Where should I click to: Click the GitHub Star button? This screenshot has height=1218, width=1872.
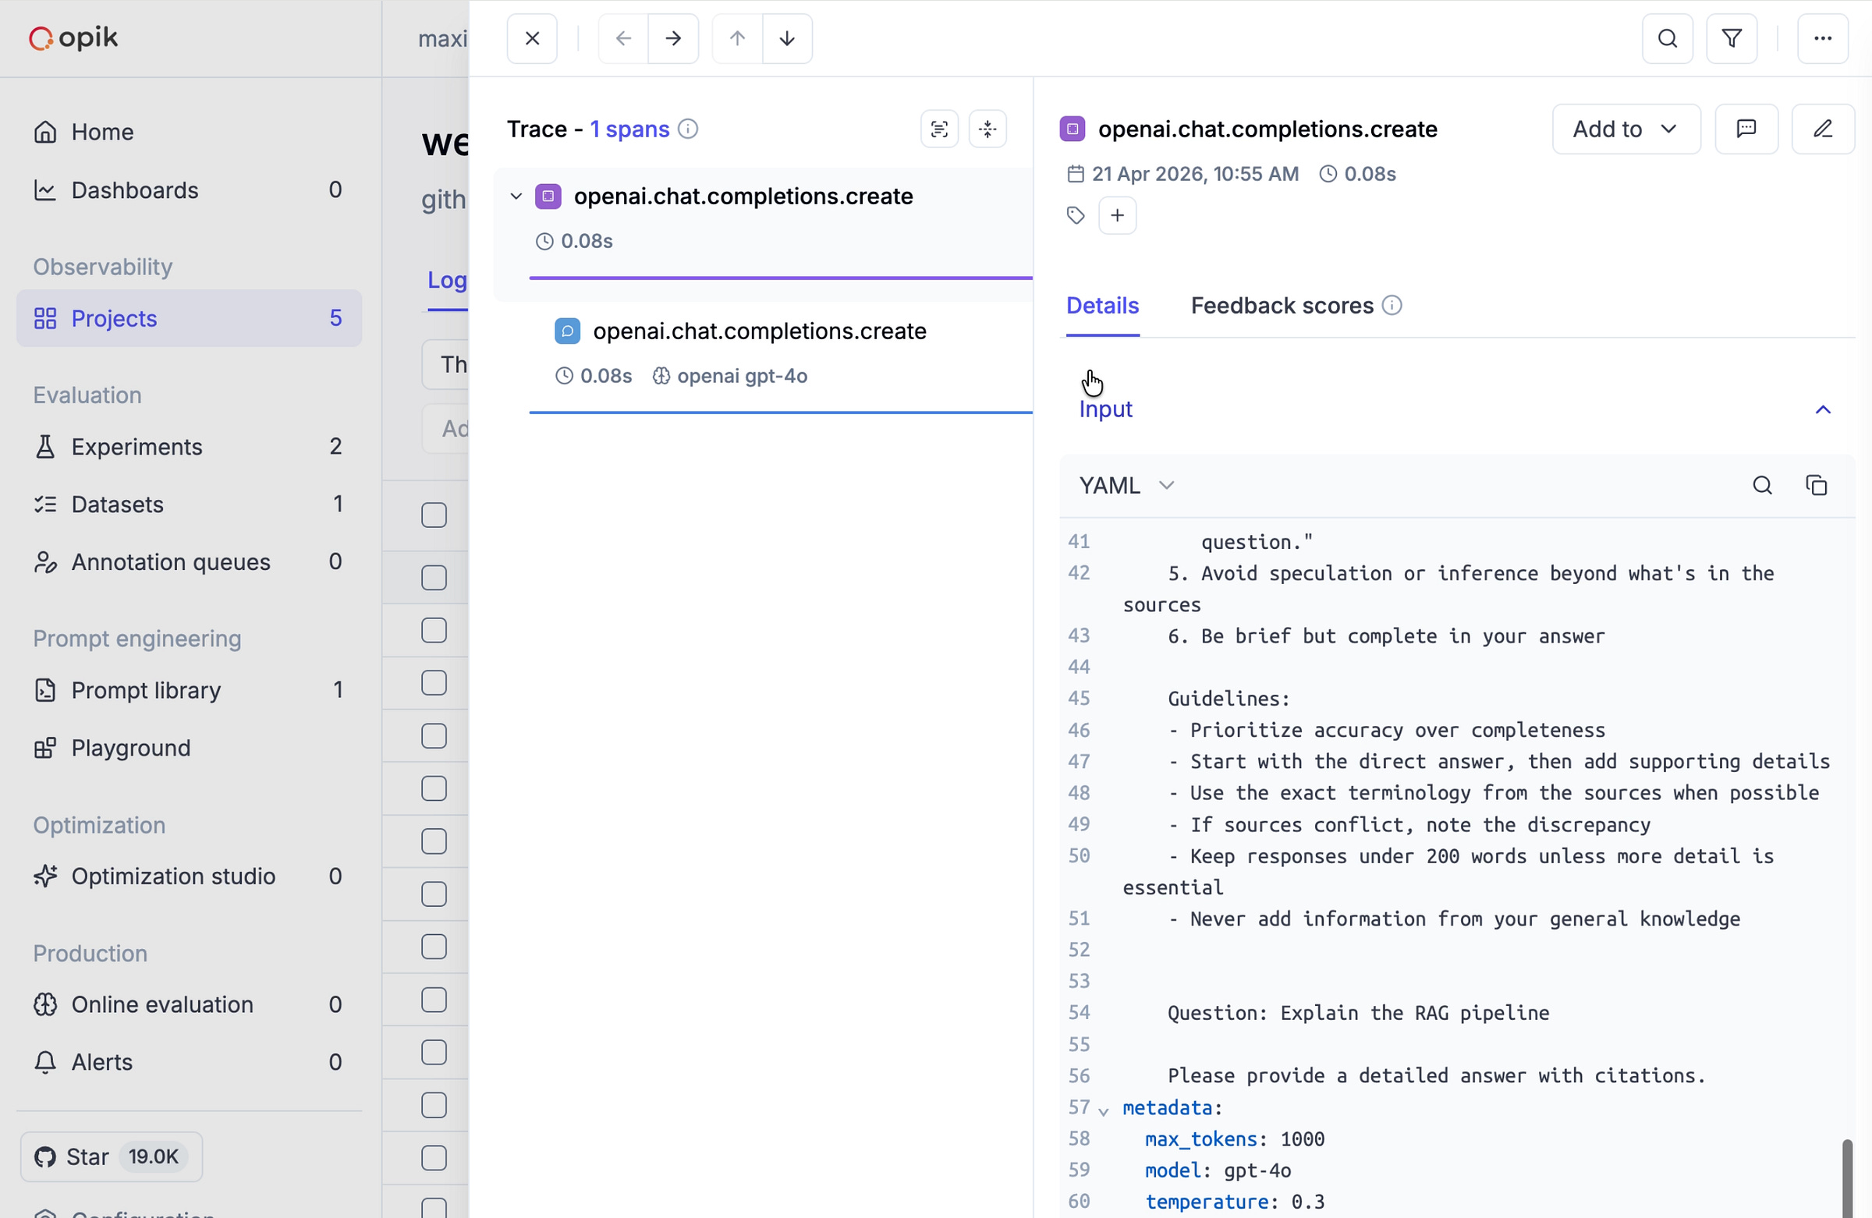click(111, 1156)
